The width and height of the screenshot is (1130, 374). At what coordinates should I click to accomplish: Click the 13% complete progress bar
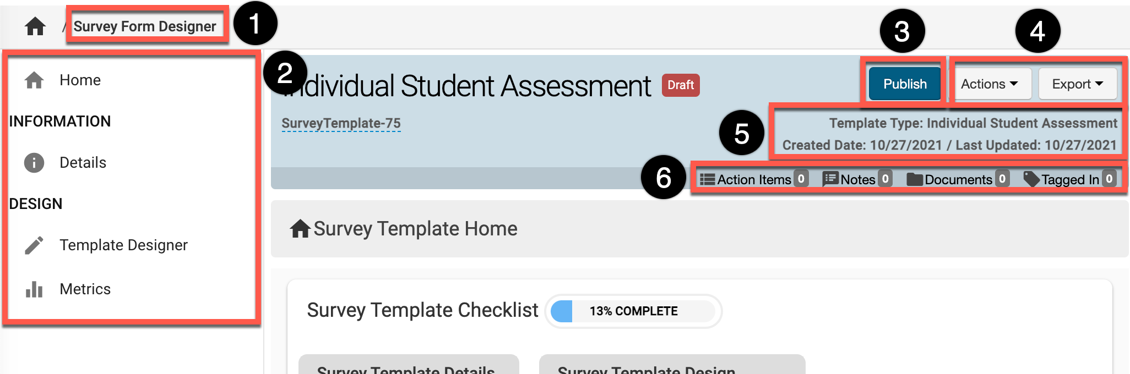click(633, 311)
